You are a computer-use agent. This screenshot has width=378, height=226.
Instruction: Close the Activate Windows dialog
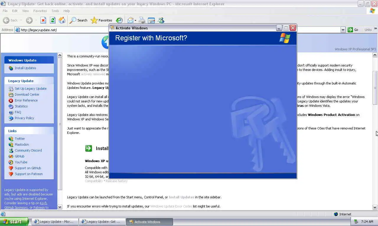tap(293, 28)
